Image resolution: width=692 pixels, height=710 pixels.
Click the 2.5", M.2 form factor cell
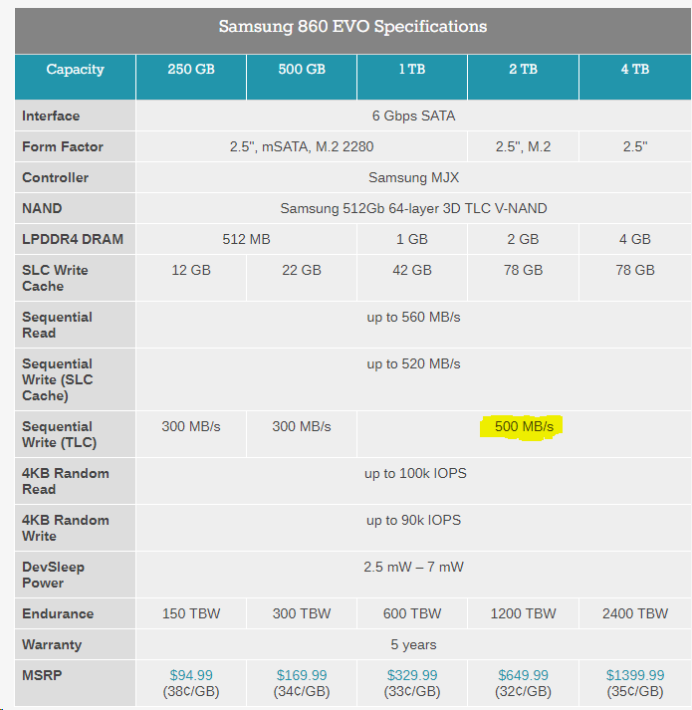[x=523, y=146]
